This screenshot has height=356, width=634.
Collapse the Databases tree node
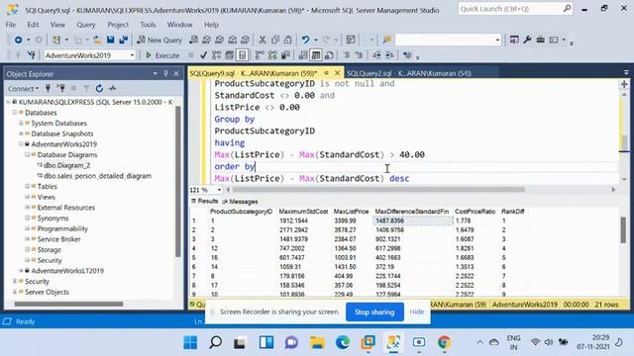click(x=15, y=113)
